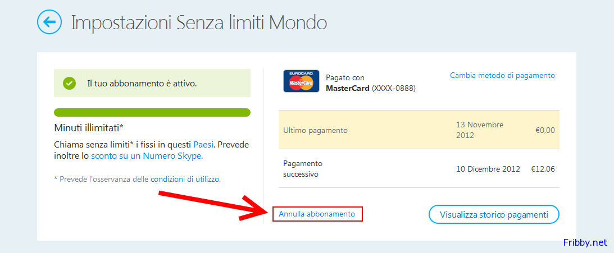Click the Impostazioni Senza limiti Mondo heading

199,23
